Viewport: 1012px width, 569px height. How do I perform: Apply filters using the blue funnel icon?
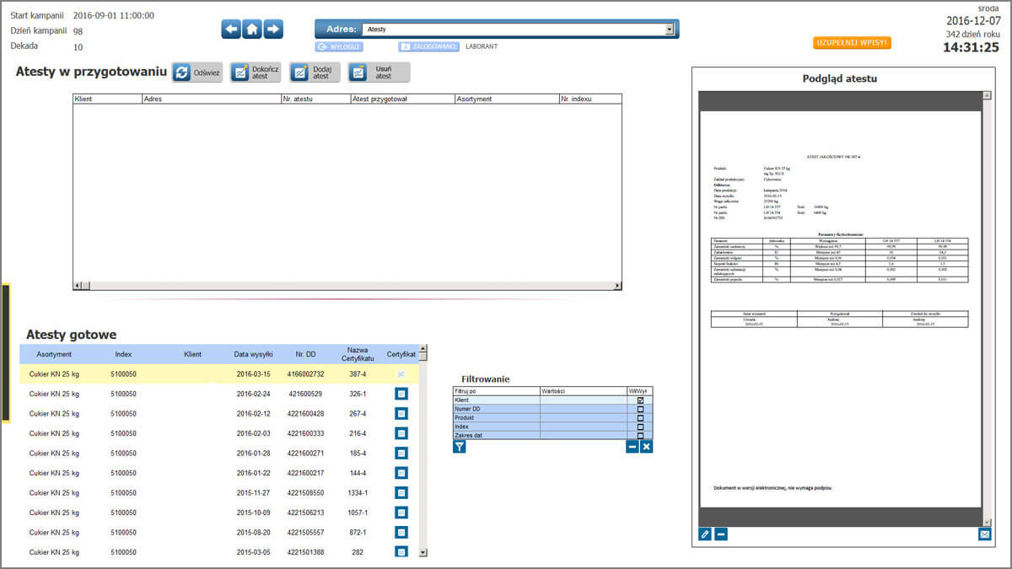pyautogui.click(x=459, y=446)
